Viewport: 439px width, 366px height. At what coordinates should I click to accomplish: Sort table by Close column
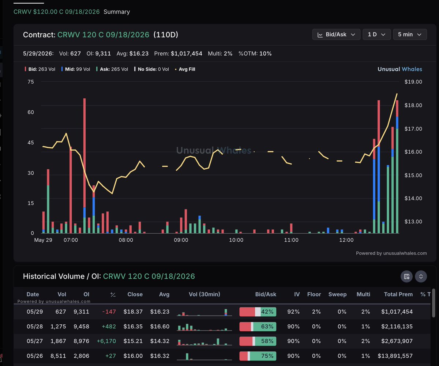[135, 294]
